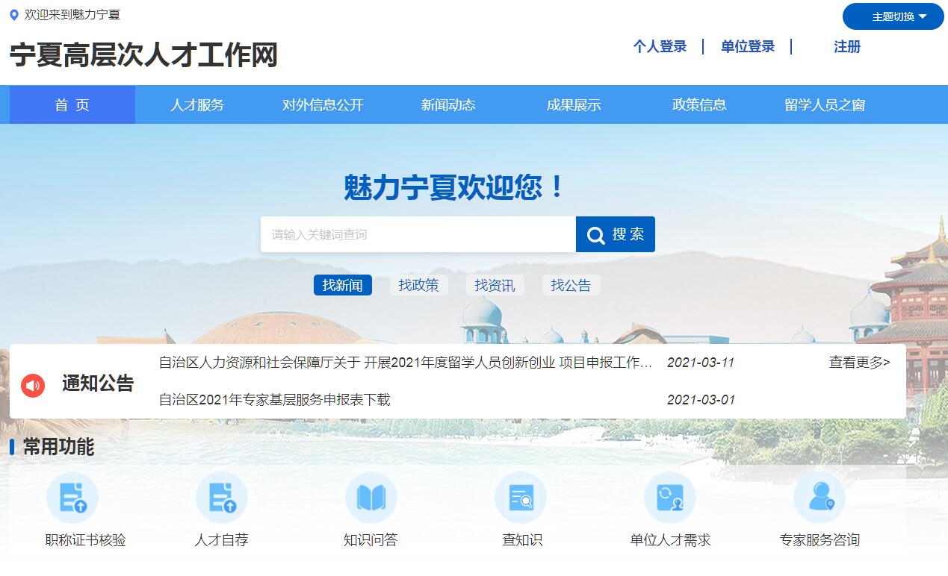Click the red 通知公告 speaker icon

(x=33, y=385)
